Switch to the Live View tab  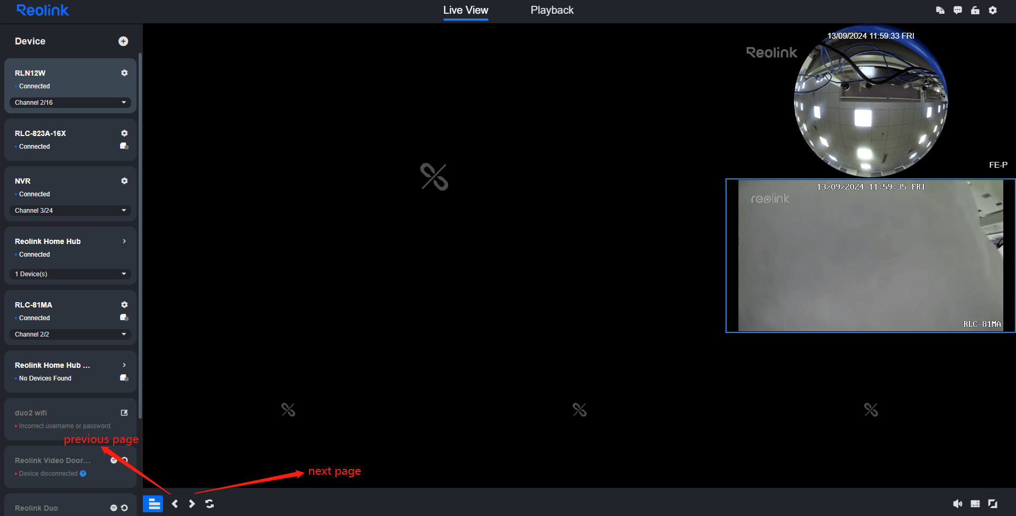click(x=466, y=10)
